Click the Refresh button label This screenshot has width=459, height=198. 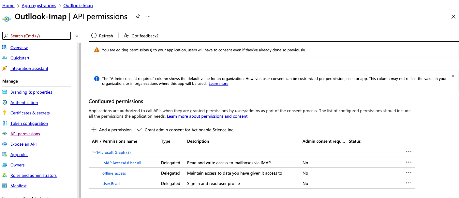point(106,36)
